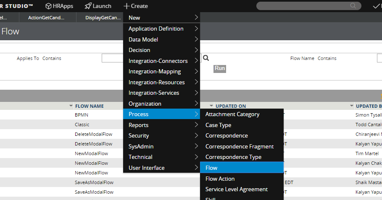The image size is (382, 200).
Task: Choose Correspondence Type from submenu
Action: click(242, 157)
